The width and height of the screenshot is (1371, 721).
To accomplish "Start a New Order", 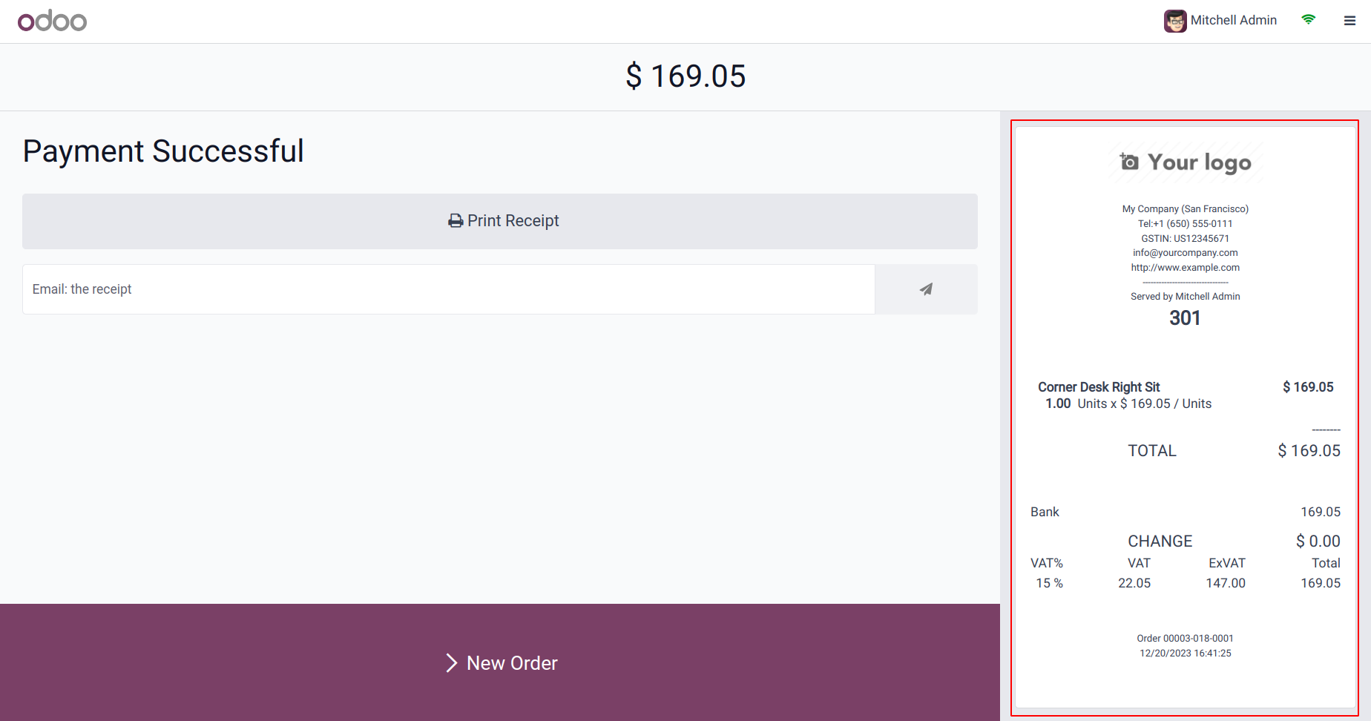I will (512, 663).
